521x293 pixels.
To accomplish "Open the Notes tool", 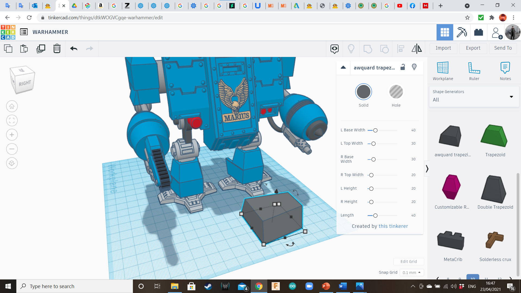I will point(505,71).
